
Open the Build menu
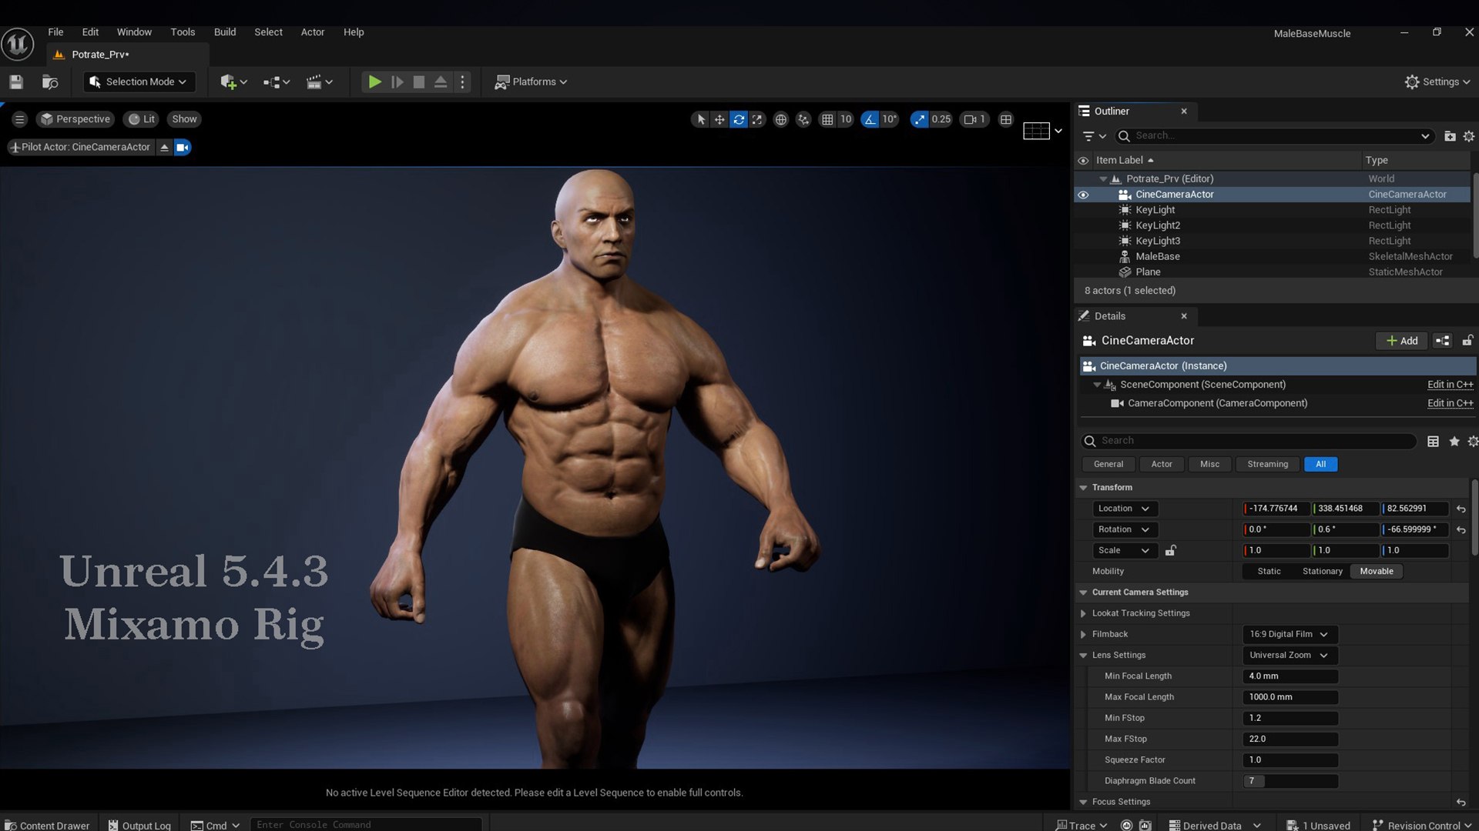click(225, 32)
